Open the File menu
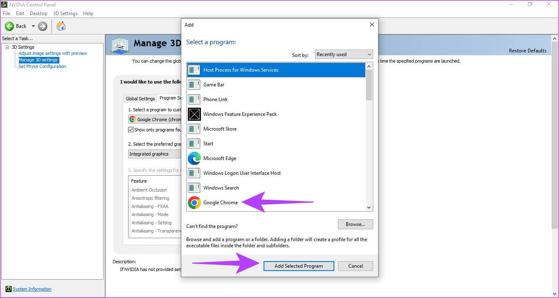The height and width of the screenshot is (298, 559). pyautogui.click(x=7, y=14)
